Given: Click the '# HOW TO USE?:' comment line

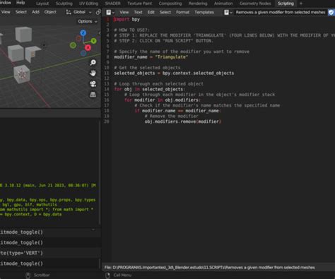Looking at the screenshot, I should tap(132, 30).
